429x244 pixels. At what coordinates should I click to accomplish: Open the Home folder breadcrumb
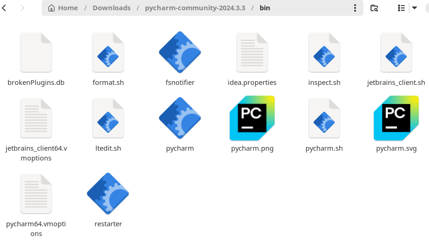tap(63, 8)
